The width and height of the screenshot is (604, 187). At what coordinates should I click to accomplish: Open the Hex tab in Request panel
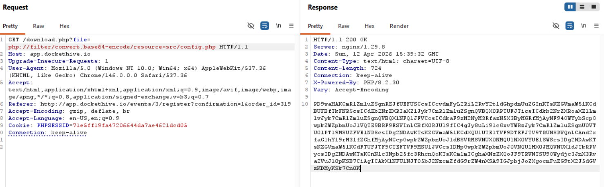click(x=64, y=26)
